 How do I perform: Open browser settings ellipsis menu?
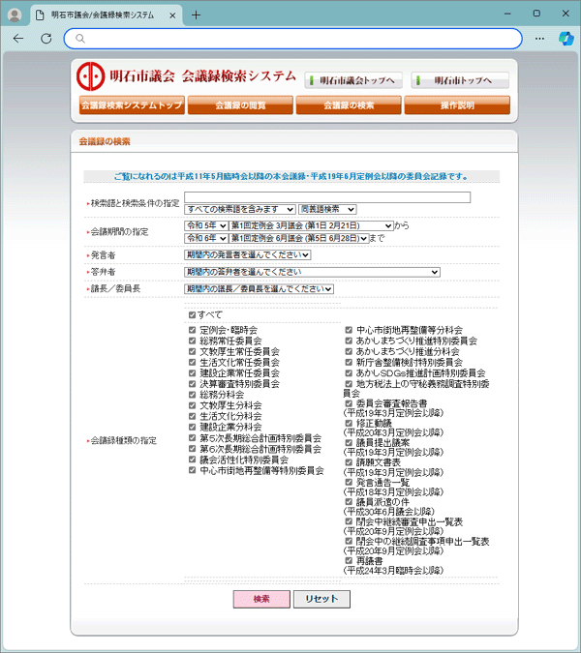point(539,39)
